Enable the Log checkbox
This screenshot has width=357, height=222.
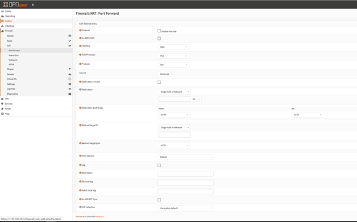coord(159,165)
